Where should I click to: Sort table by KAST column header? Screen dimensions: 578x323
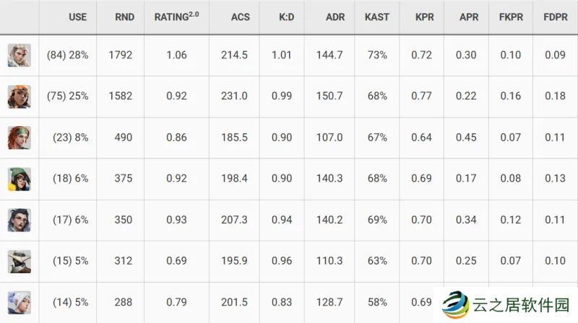coord(377,17)
